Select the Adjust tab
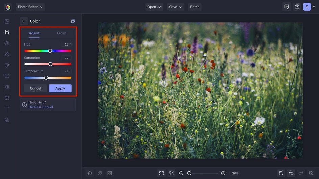The image size is (319, 179). pos(34,33)
